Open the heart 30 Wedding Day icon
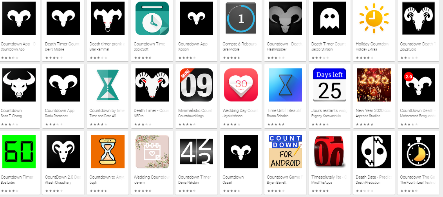This screenshot has height=197, width=443. [241, 85]
